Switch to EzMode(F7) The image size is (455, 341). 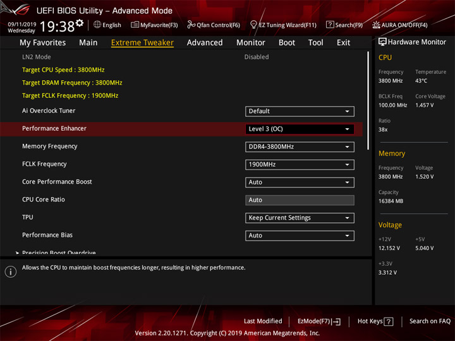pyautogui.click(x=319, y=321)
